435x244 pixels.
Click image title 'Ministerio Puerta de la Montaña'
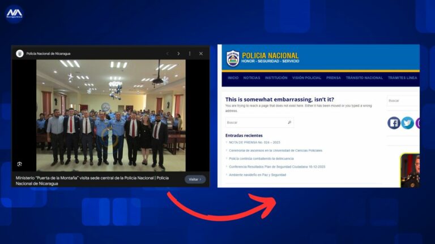[92, 180]
